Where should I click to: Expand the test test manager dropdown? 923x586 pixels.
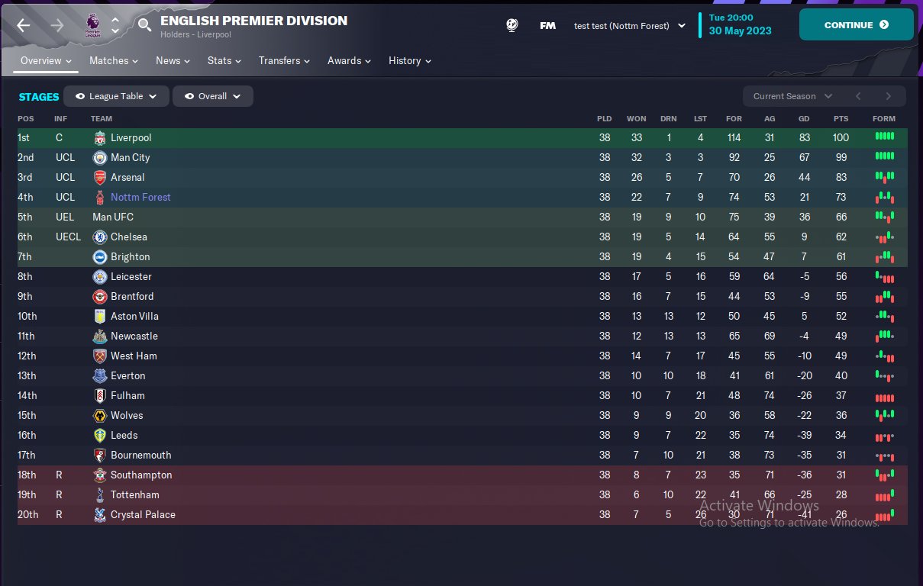click(629, 25)
